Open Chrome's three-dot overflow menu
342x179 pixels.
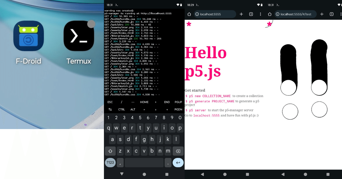pyautogui.click(x=261, y=14)
